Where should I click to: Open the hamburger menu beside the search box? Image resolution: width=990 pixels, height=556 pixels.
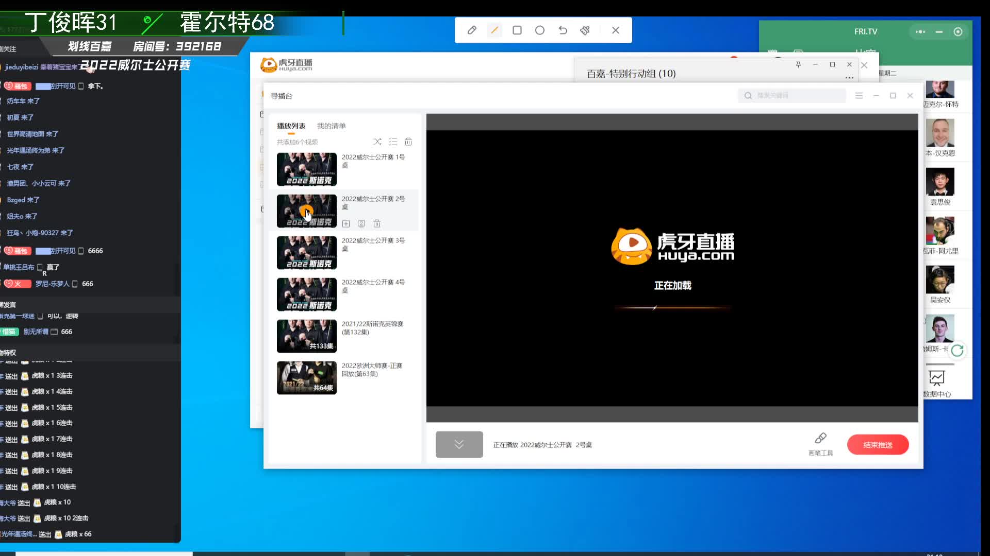pyautogui.click(x=859, y=95)
